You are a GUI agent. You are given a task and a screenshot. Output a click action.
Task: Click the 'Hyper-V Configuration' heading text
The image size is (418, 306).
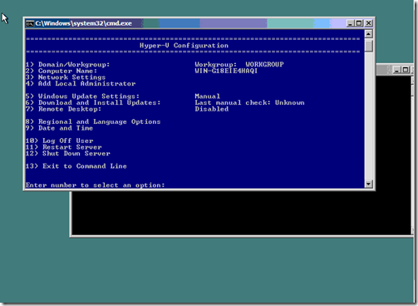pos(184,46)
